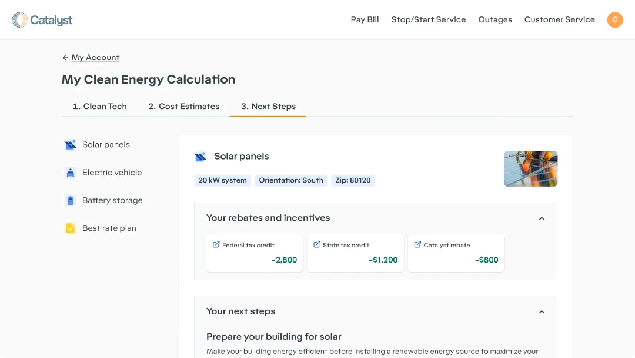
Task: Open Catalyst rebate external link icon
Action: 417,244
